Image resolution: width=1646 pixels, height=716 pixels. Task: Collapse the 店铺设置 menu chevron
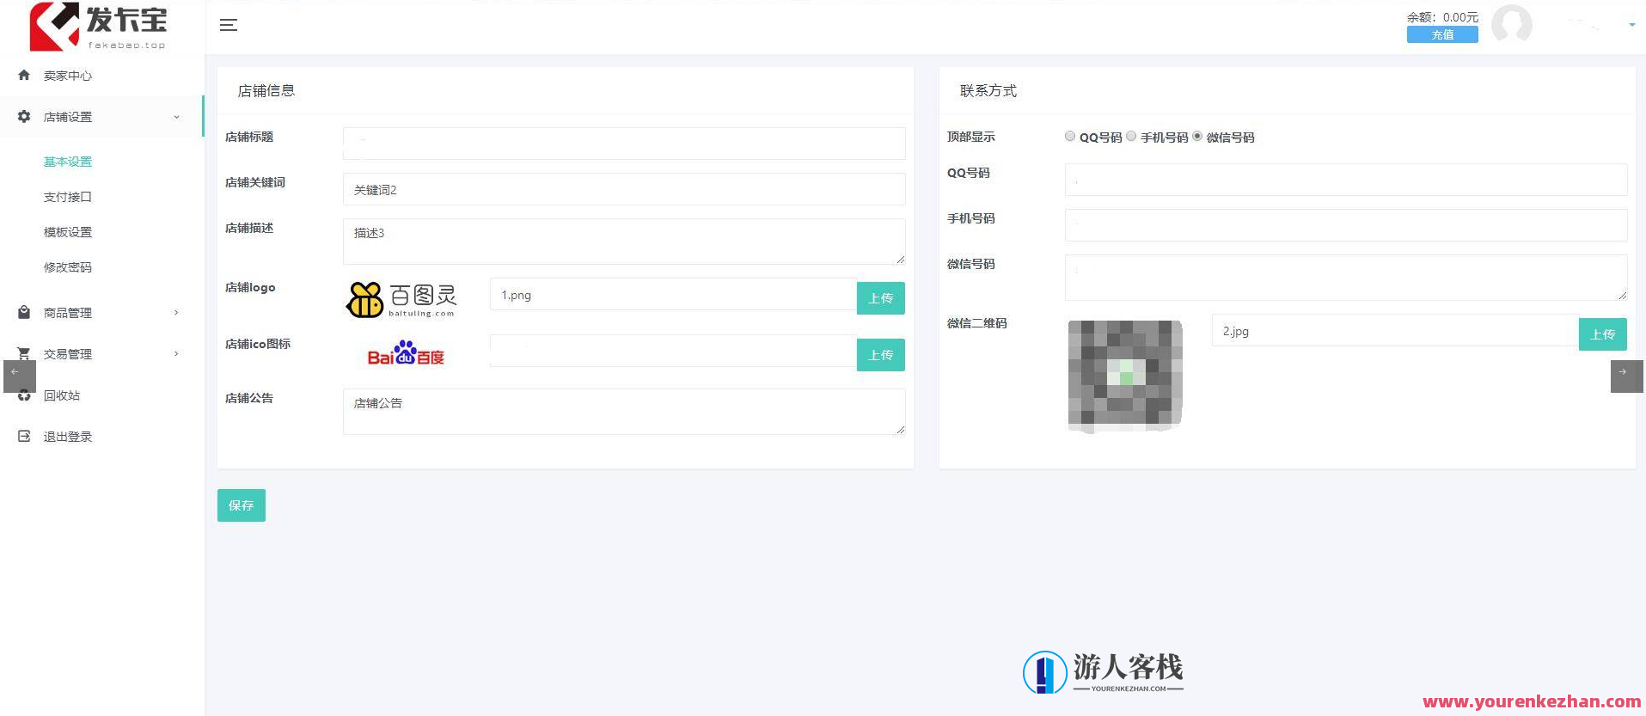[x=176, y=117]
